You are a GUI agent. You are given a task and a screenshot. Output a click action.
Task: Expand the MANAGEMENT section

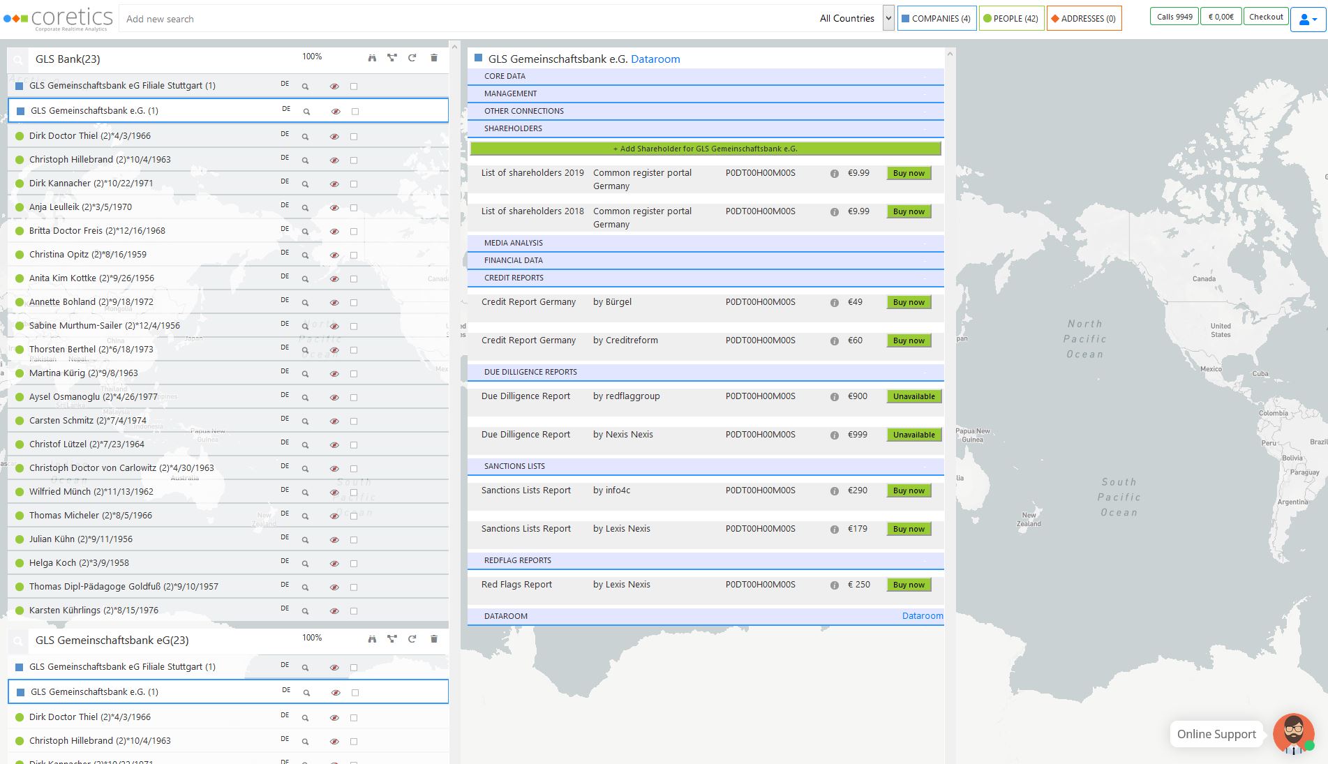tap(706, 93)
